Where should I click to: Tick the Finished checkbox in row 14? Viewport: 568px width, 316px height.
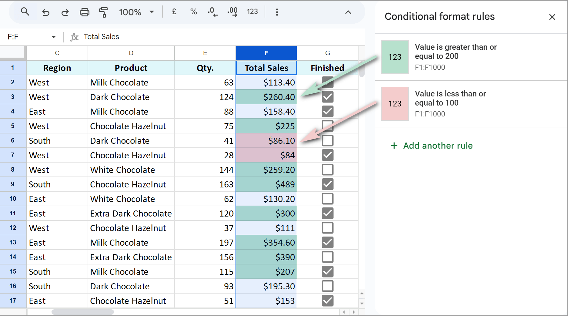[327, 257]
